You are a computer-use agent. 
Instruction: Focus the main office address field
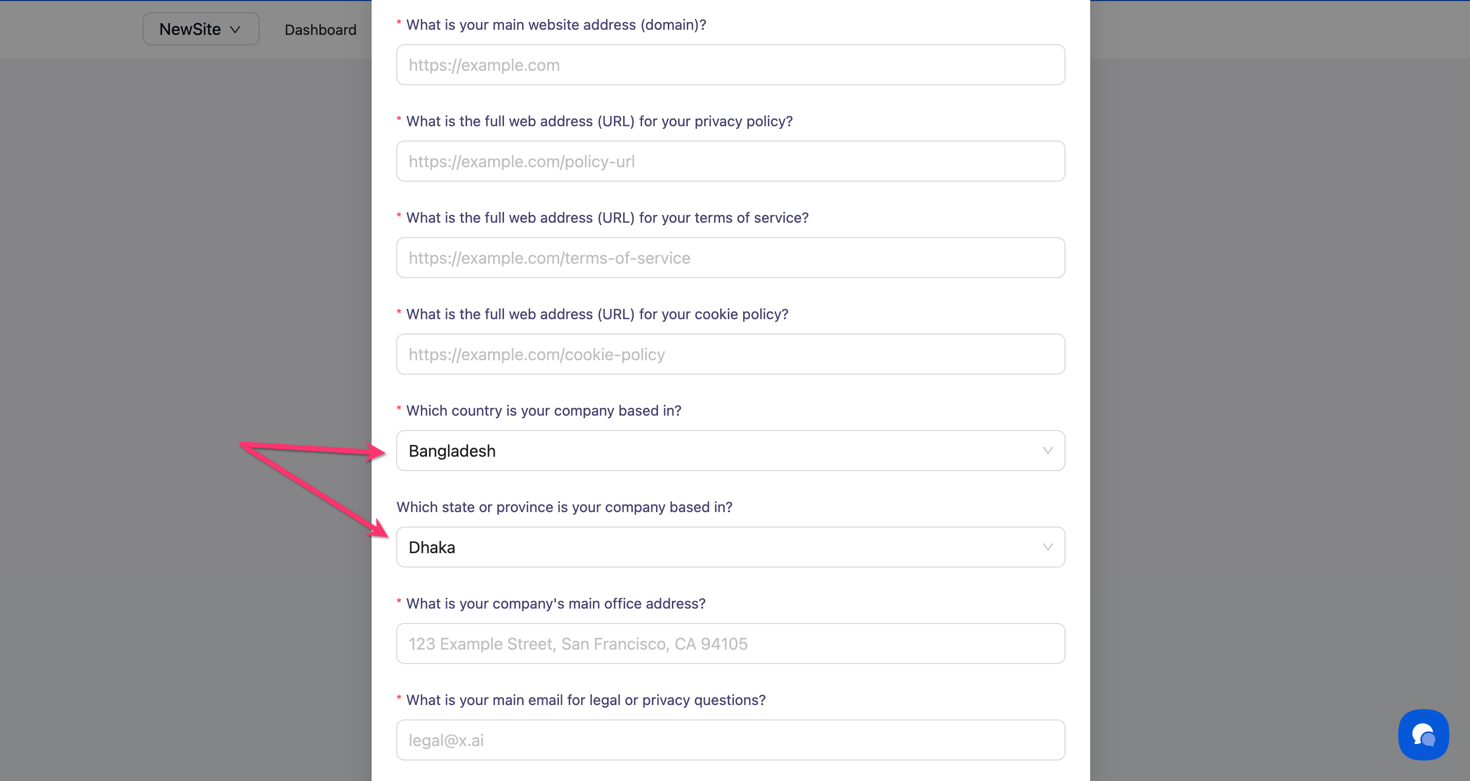coord(730,643)
